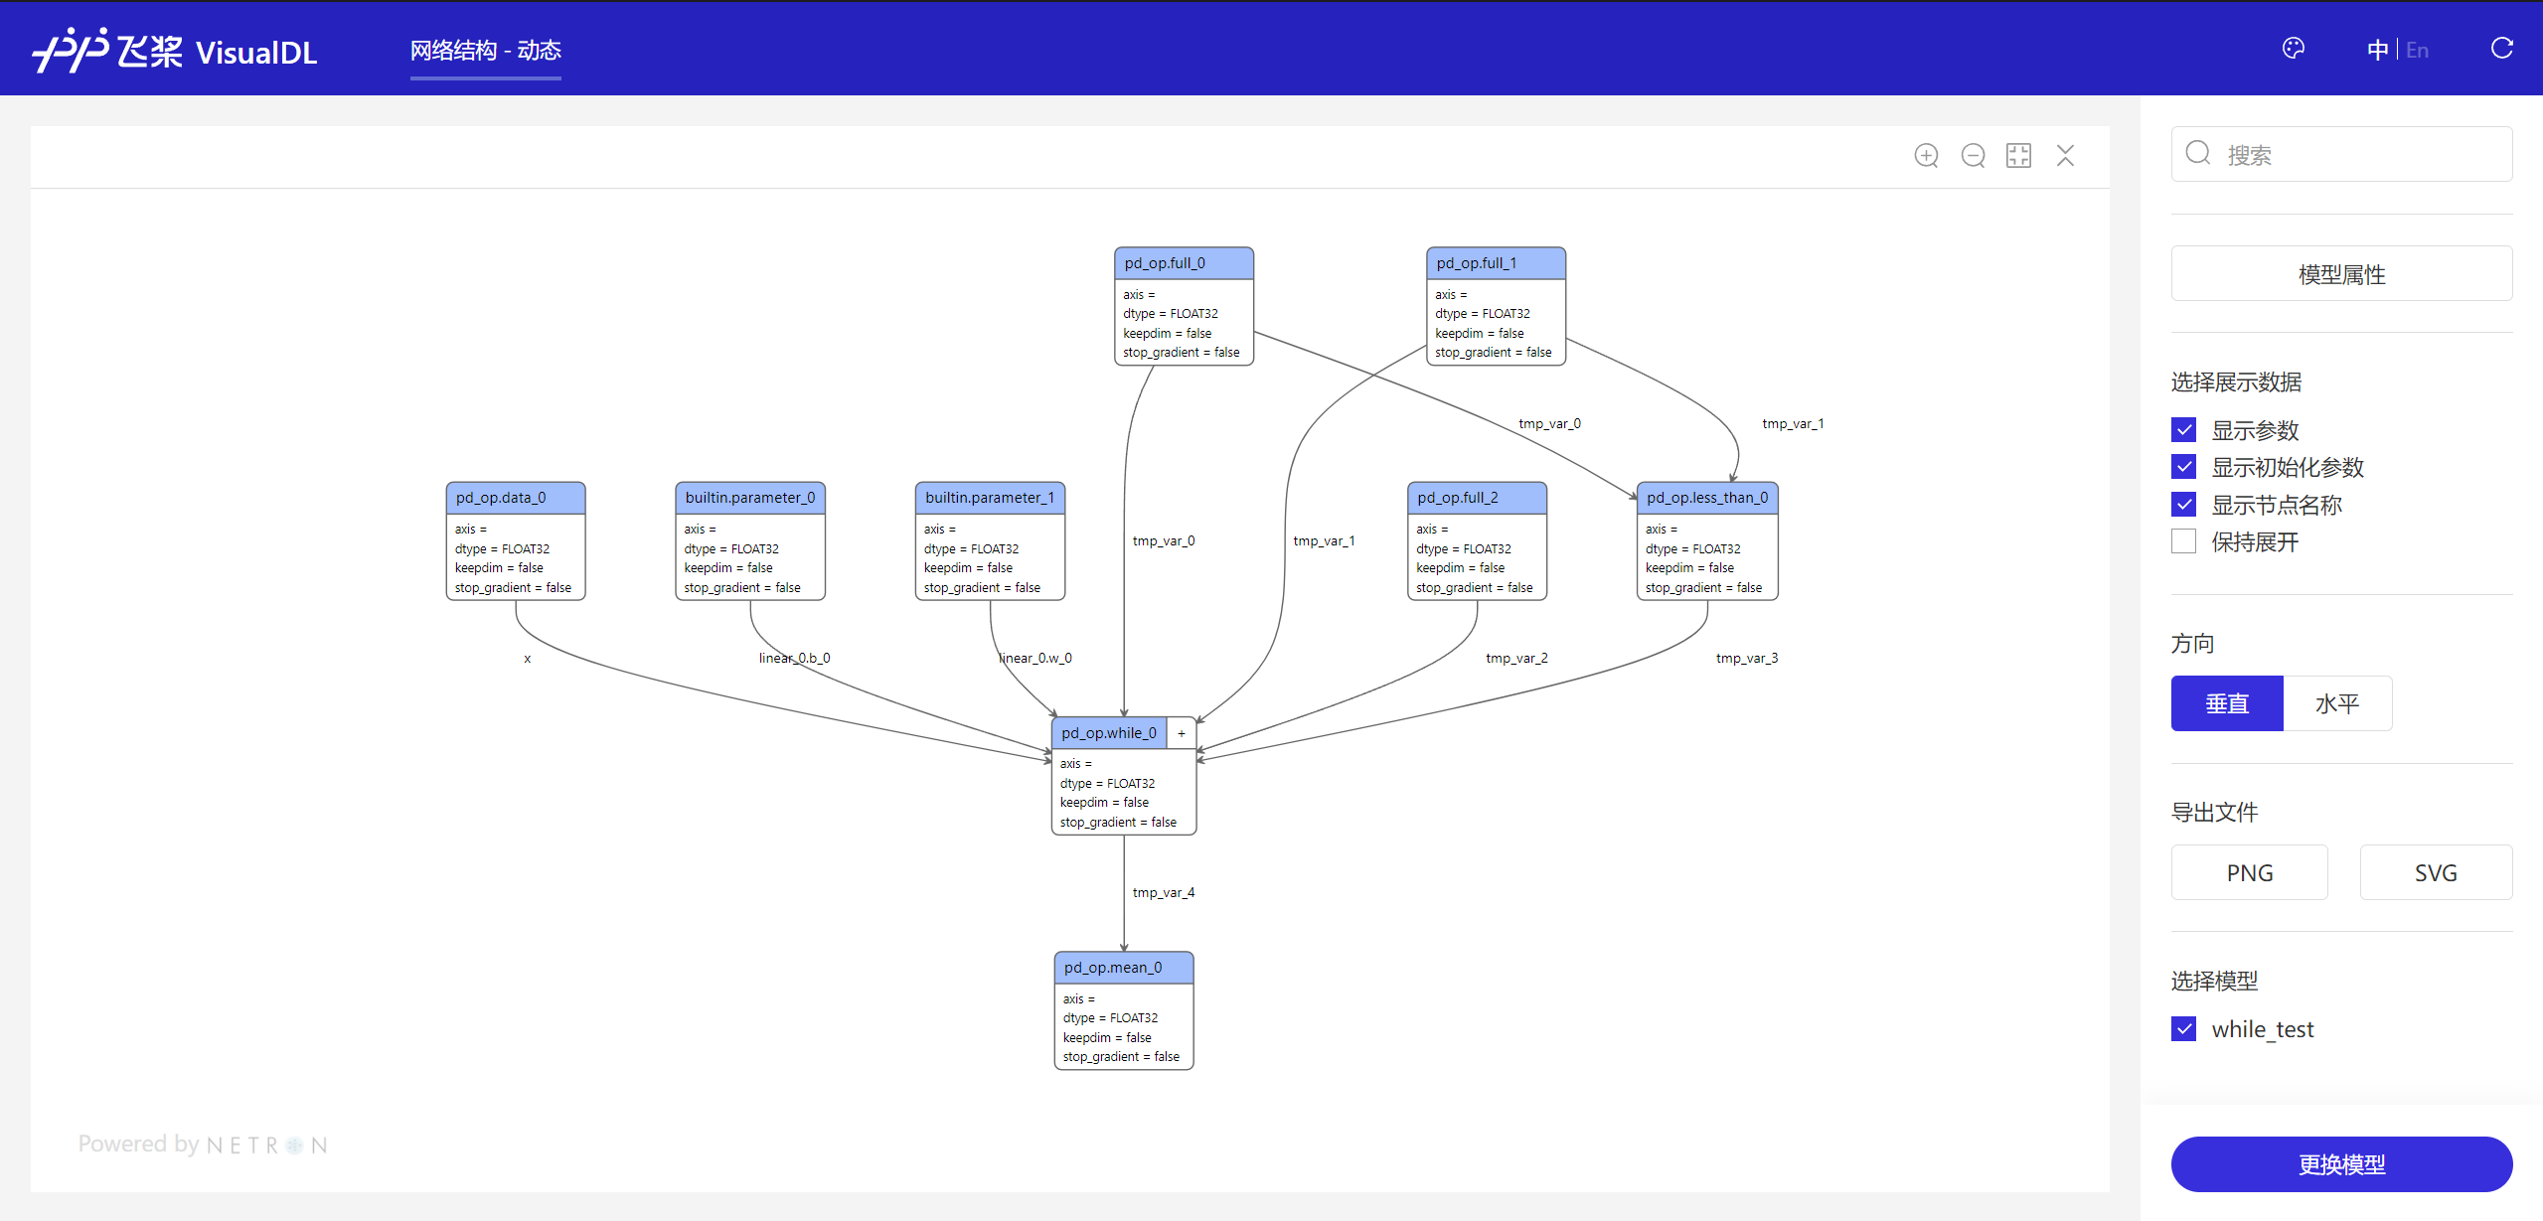Click the 更换模型 button
2543x1221 pixels.
2340,1163
